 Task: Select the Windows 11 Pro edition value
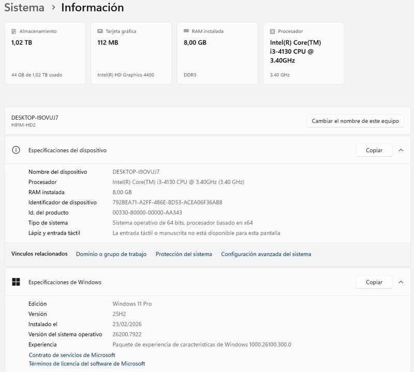pyautogui.click(x=132, y=304)
